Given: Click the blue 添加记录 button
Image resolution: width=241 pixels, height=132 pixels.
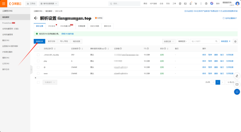Looking at the screenshot, I should (x=39, y=41).
